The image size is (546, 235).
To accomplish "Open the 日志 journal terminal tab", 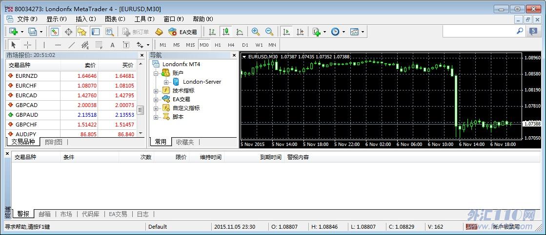I will 142,214.
